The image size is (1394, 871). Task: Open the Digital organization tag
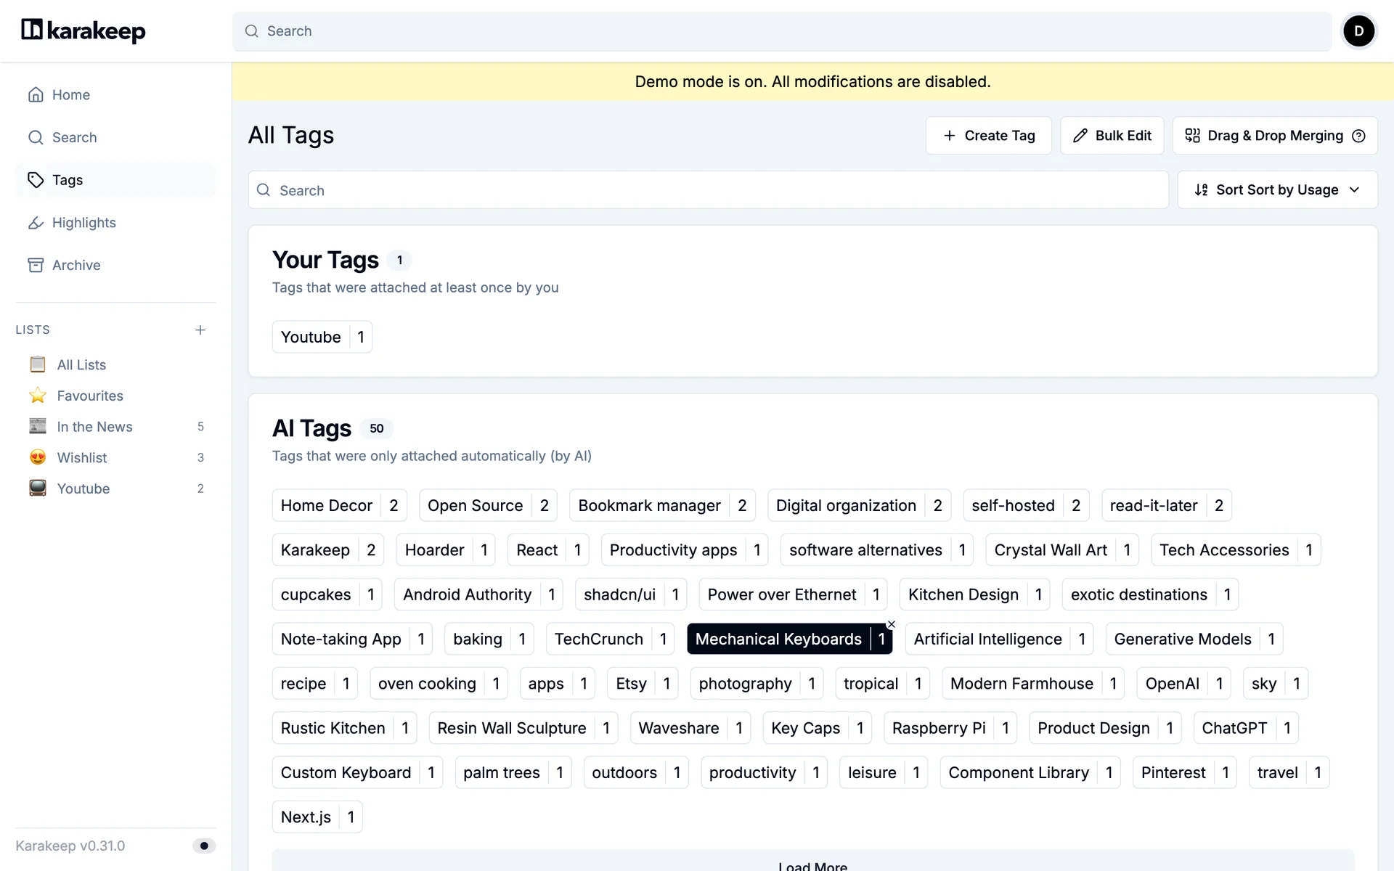(x=859, y=505)
